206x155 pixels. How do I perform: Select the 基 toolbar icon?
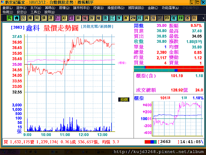187,18
